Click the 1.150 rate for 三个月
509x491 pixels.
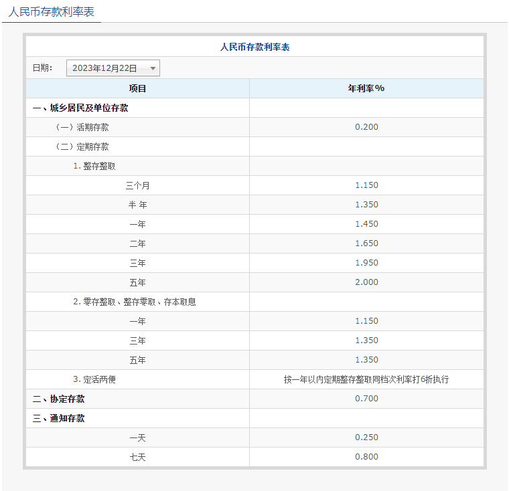[366, 185]
